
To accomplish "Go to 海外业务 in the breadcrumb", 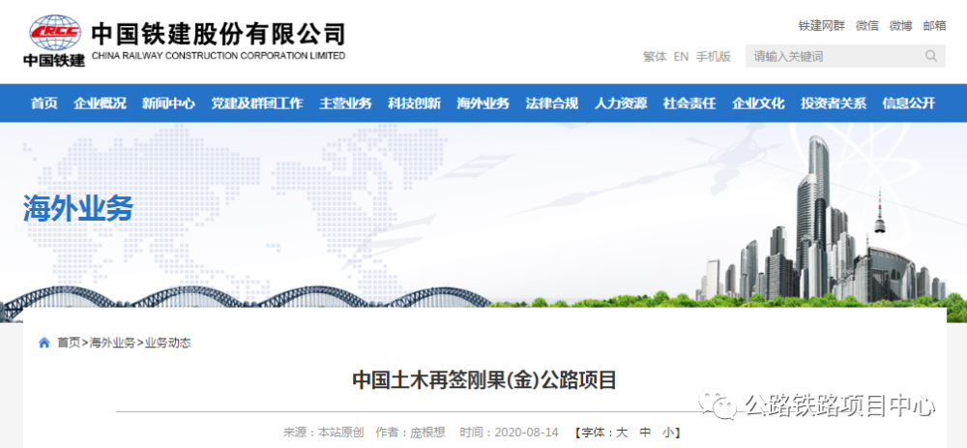I will click(x=112, y=343).
